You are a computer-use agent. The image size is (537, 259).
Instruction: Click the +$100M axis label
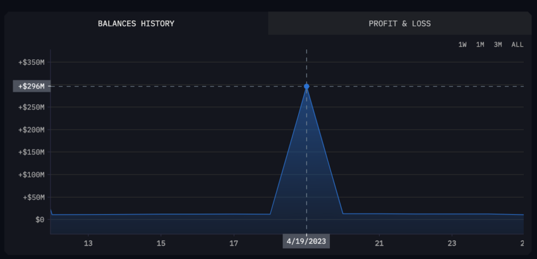point(32,175)
